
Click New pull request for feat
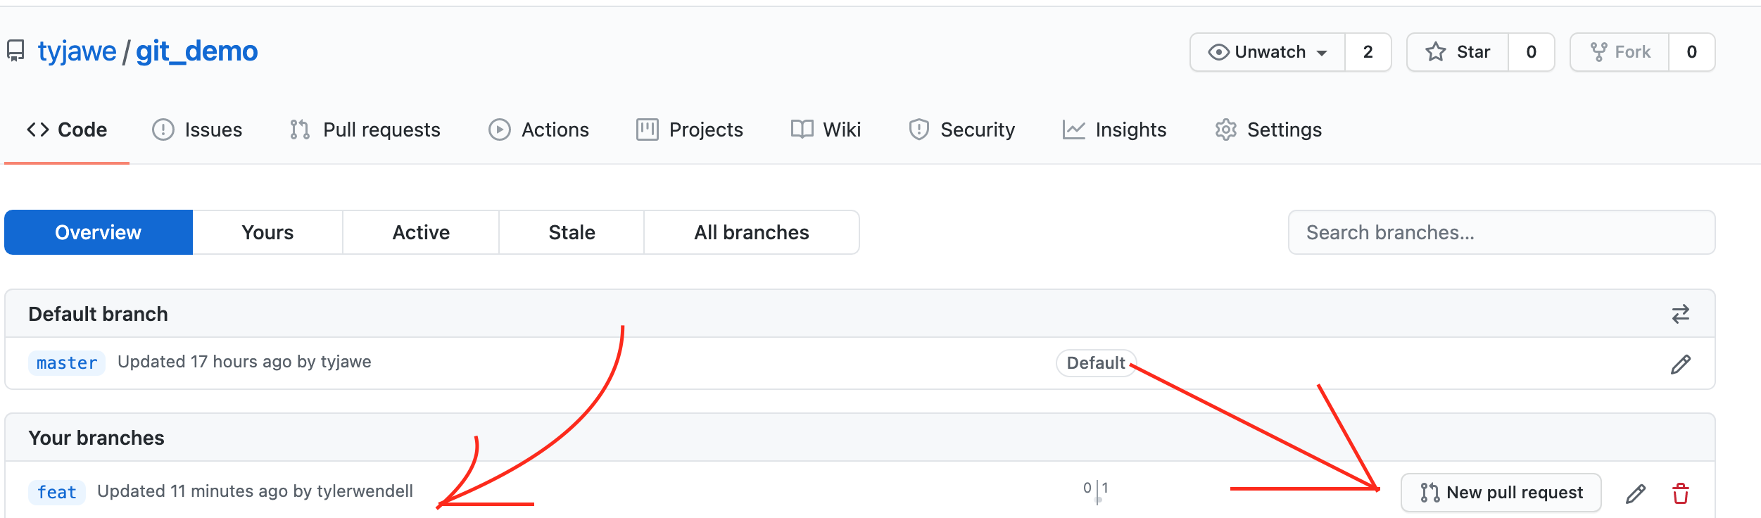1501,493
